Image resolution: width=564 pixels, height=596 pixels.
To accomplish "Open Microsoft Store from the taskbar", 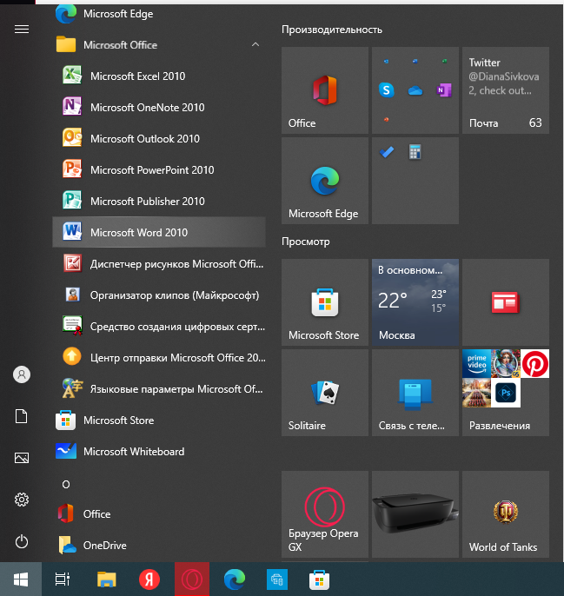I will click(320, 579).
